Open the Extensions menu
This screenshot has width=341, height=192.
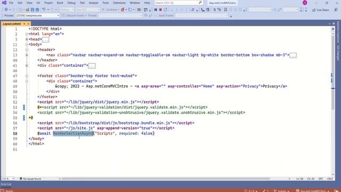click(119, 3)
